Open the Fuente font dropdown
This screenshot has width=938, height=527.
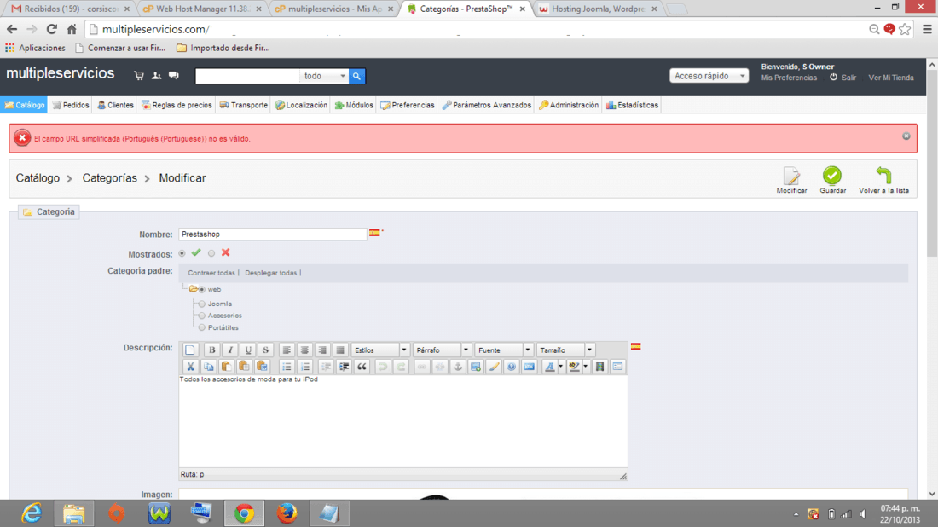[x=504, y=350]
